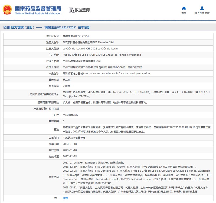Click the document icon beside 进口医疗器械
Image resolution: width=216 pixels, height=203 pixels.
click(5, 27)
